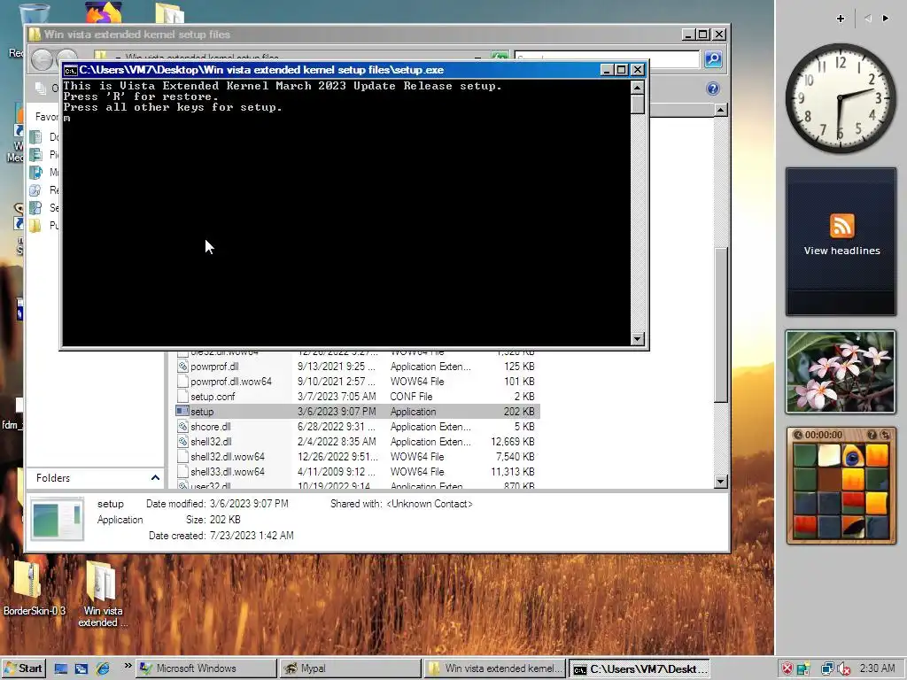
Task: Click Date created 7/23/2023 1:42 AM value
Action: pos(252,536)
